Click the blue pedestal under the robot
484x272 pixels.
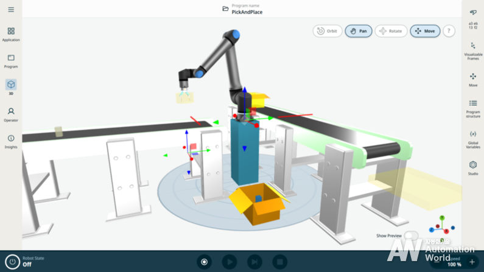pyautogui.click(x=245, y=153)
